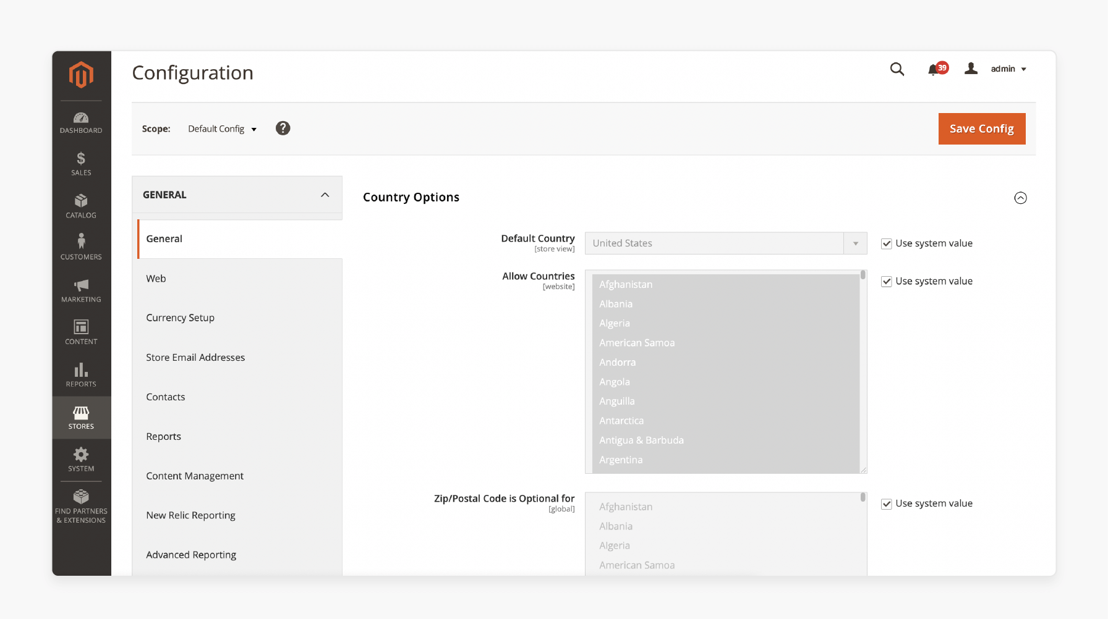
Task: Select the Currency Setup tab
Action: click(x=240, y=318)
